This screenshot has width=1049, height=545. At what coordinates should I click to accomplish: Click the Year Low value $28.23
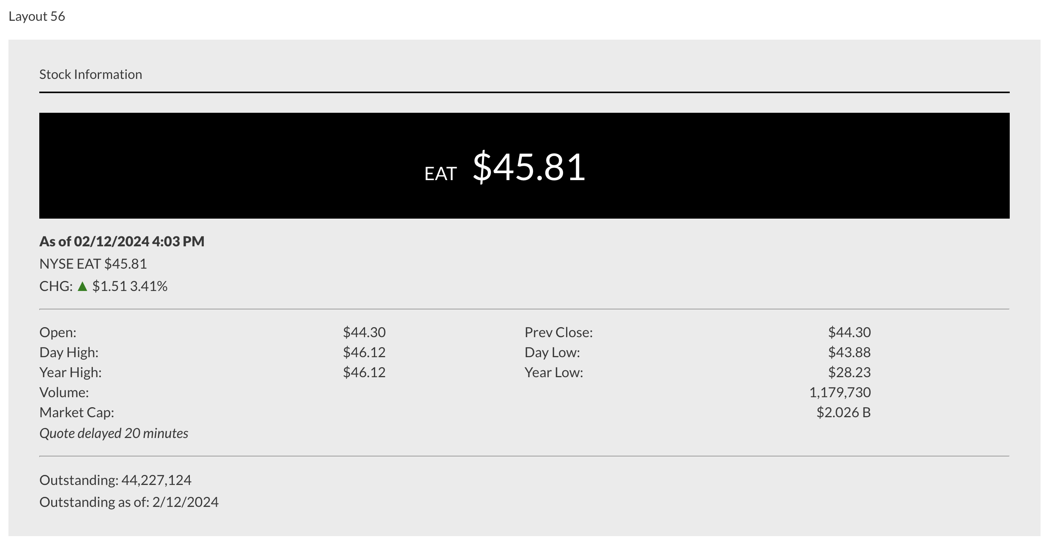coord(849,372)
